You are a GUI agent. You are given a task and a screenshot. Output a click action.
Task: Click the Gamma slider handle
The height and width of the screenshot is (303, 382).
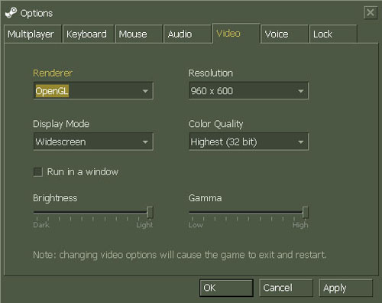(305, 213)
